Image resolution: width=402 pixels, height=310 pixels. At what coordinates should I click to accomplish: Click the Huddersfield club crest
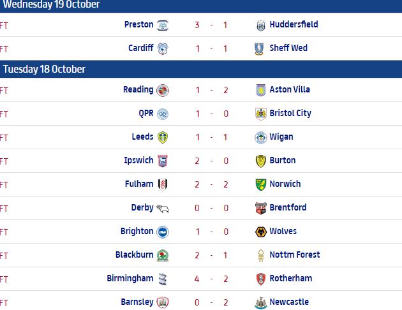pos(260,25)
